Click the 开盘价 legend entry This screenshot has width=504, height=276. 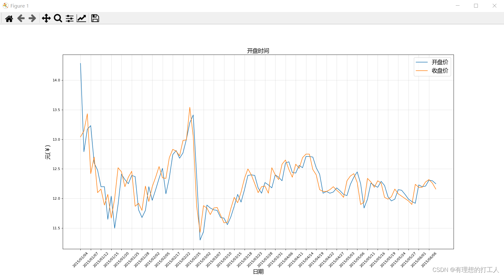pyautogui.click(x=440, y=62)
